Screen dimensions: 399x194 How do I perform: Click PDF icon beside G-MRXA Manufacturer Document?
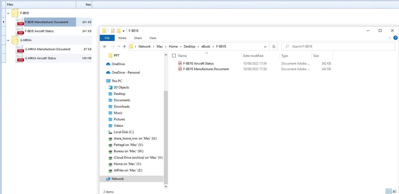point(20,49)
